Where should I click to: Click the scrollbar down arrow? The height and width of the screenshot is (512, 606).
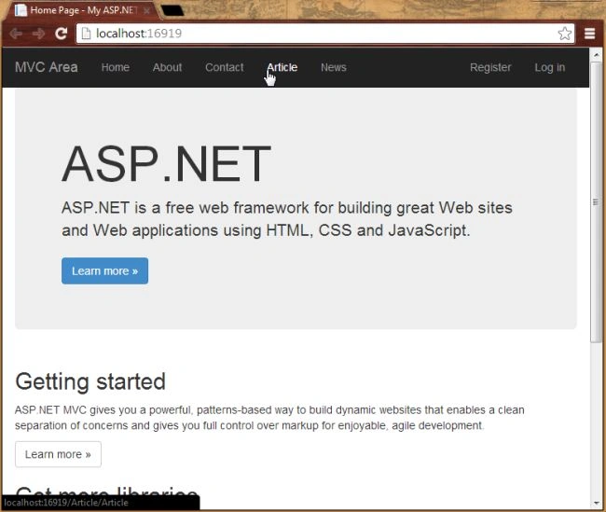[596, 504]
